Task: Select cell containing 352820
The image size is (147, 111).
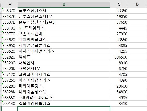Action: pyautogui.click(x=10, y=57)
